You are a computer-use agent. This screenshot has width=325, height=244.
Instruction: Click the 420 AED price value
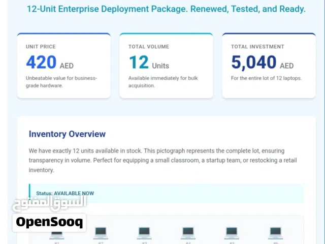pos(50,63)
